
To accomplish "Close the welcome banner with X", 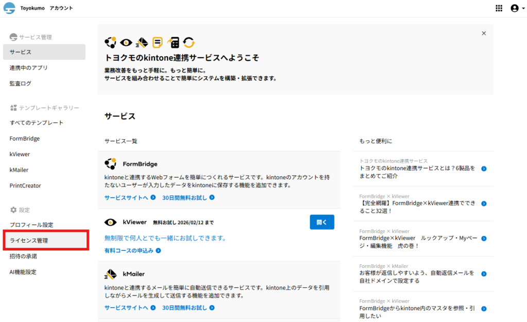I will pyautogui.click(x=483, y=33).
